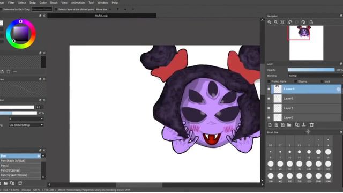
Task: Float the Layer panel
Action: (341, 64)
